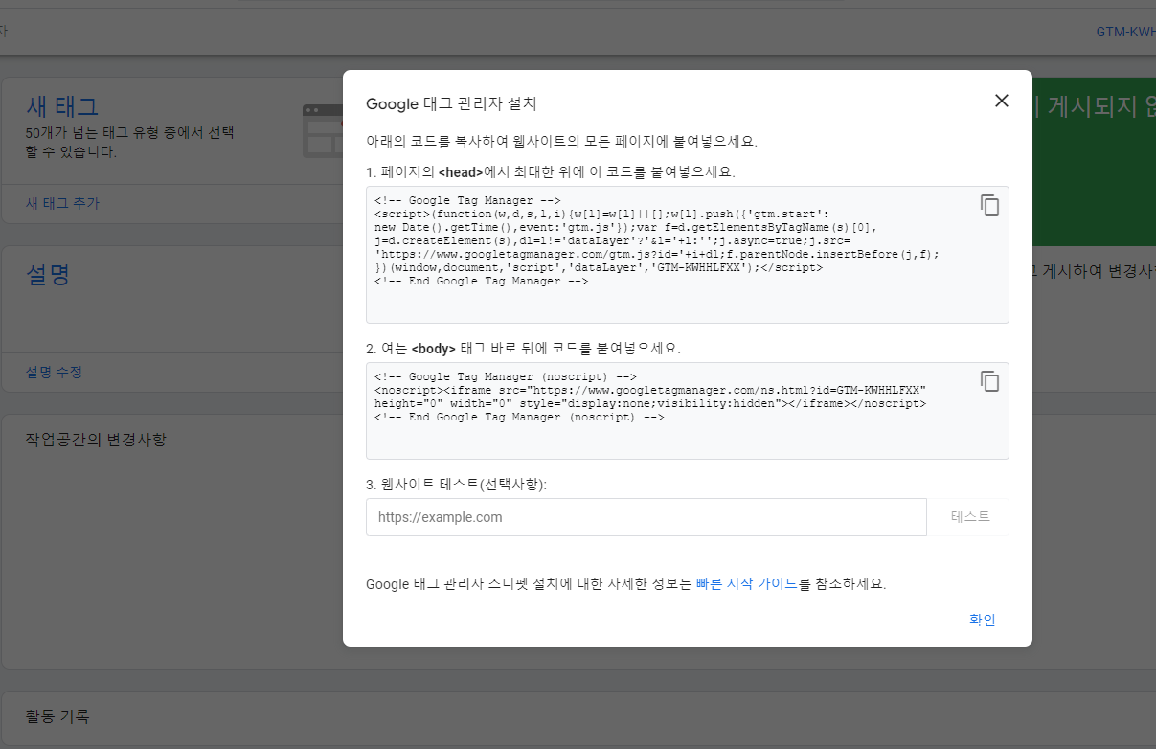
Task: Click 새 태그 추가 link
Action: [x=62, y=203]
